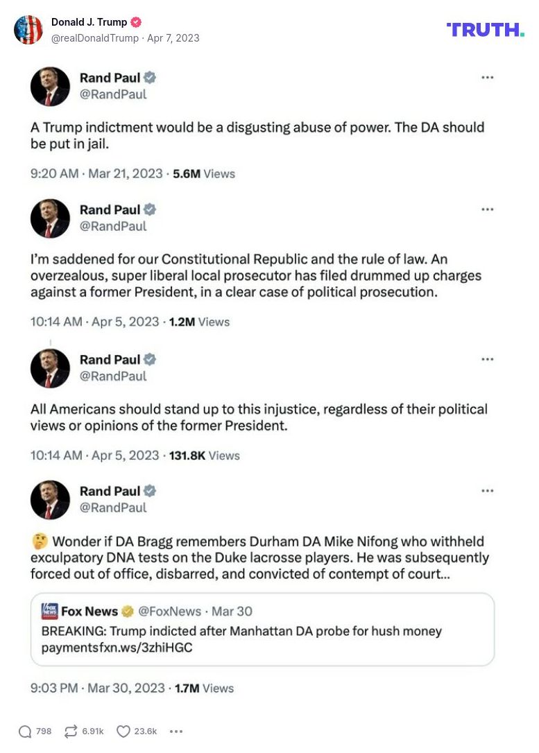This screenshot has width=539, height=753.
Task: Click the ReTruth arrows icon
Action: [x=70, y=731]
